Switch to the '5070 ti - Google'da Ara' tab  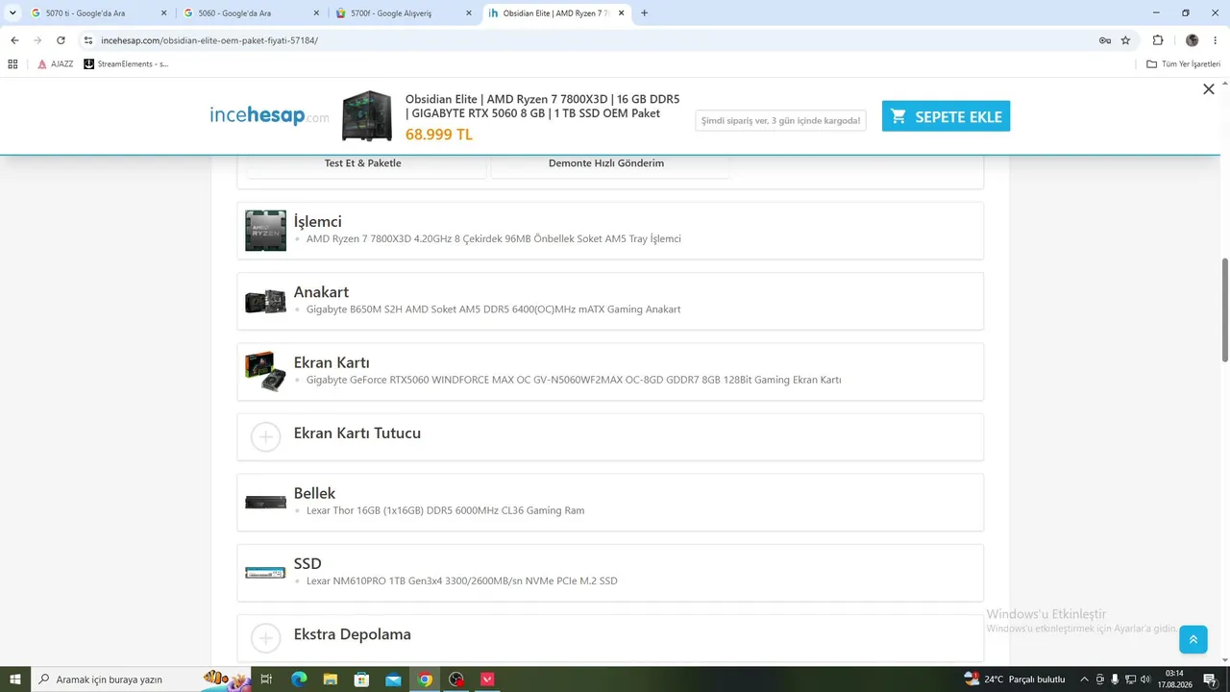coord(98,13)
